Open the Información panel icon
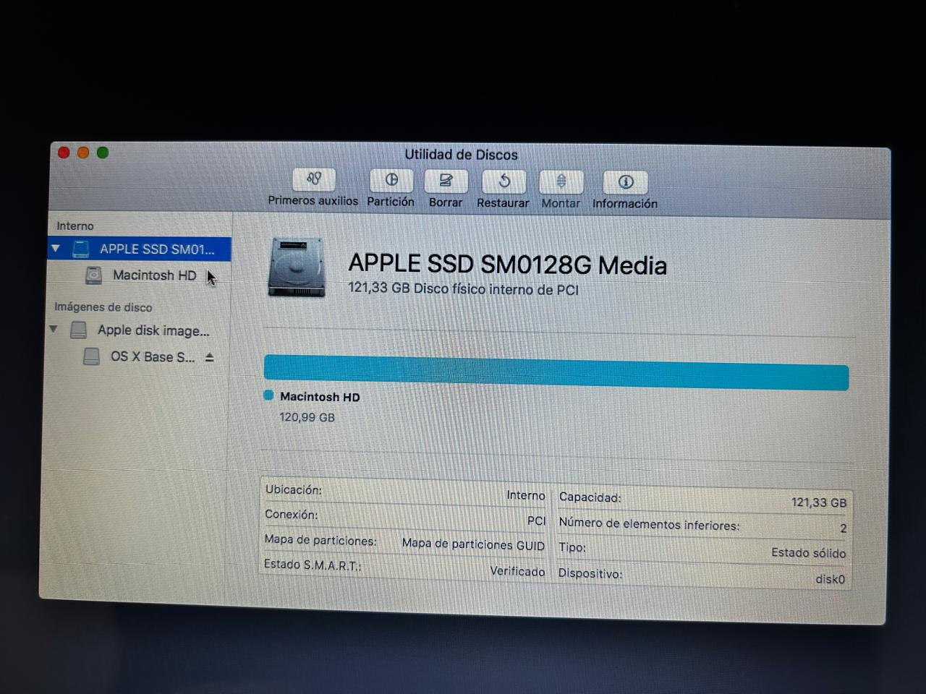Viewport: 926px width, 694px height. tap(625, 182)
